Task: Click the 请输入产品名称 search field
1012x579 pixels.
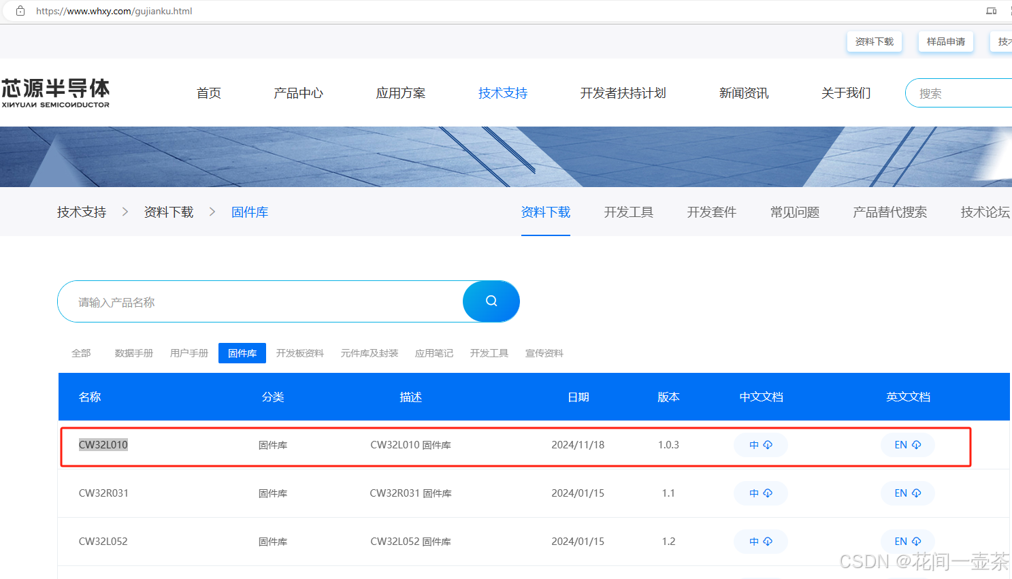Action: click(x=260, y=301)
